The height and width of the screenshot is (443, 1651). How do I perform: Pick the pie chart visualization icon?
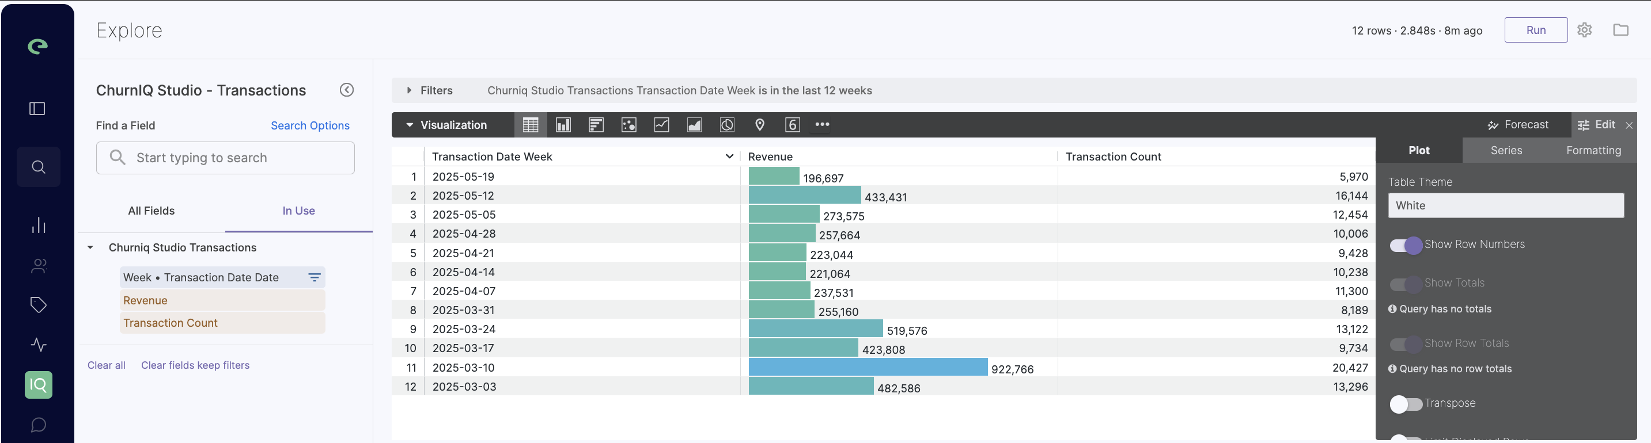(727, 125)
